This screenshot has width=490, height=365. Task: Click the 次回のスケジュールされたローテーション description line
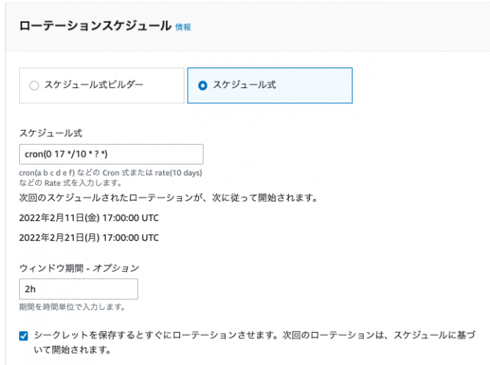pyautogui.click(x=168, y=197)
